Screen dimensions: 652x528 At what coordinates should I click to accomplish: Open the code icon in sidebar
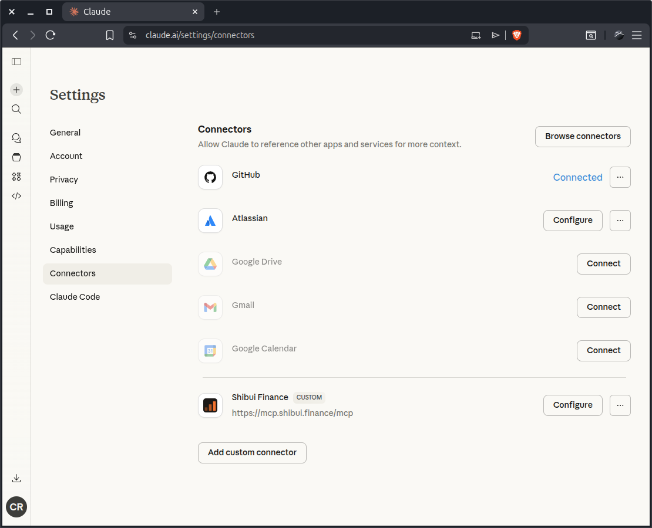tap(16, 196)
